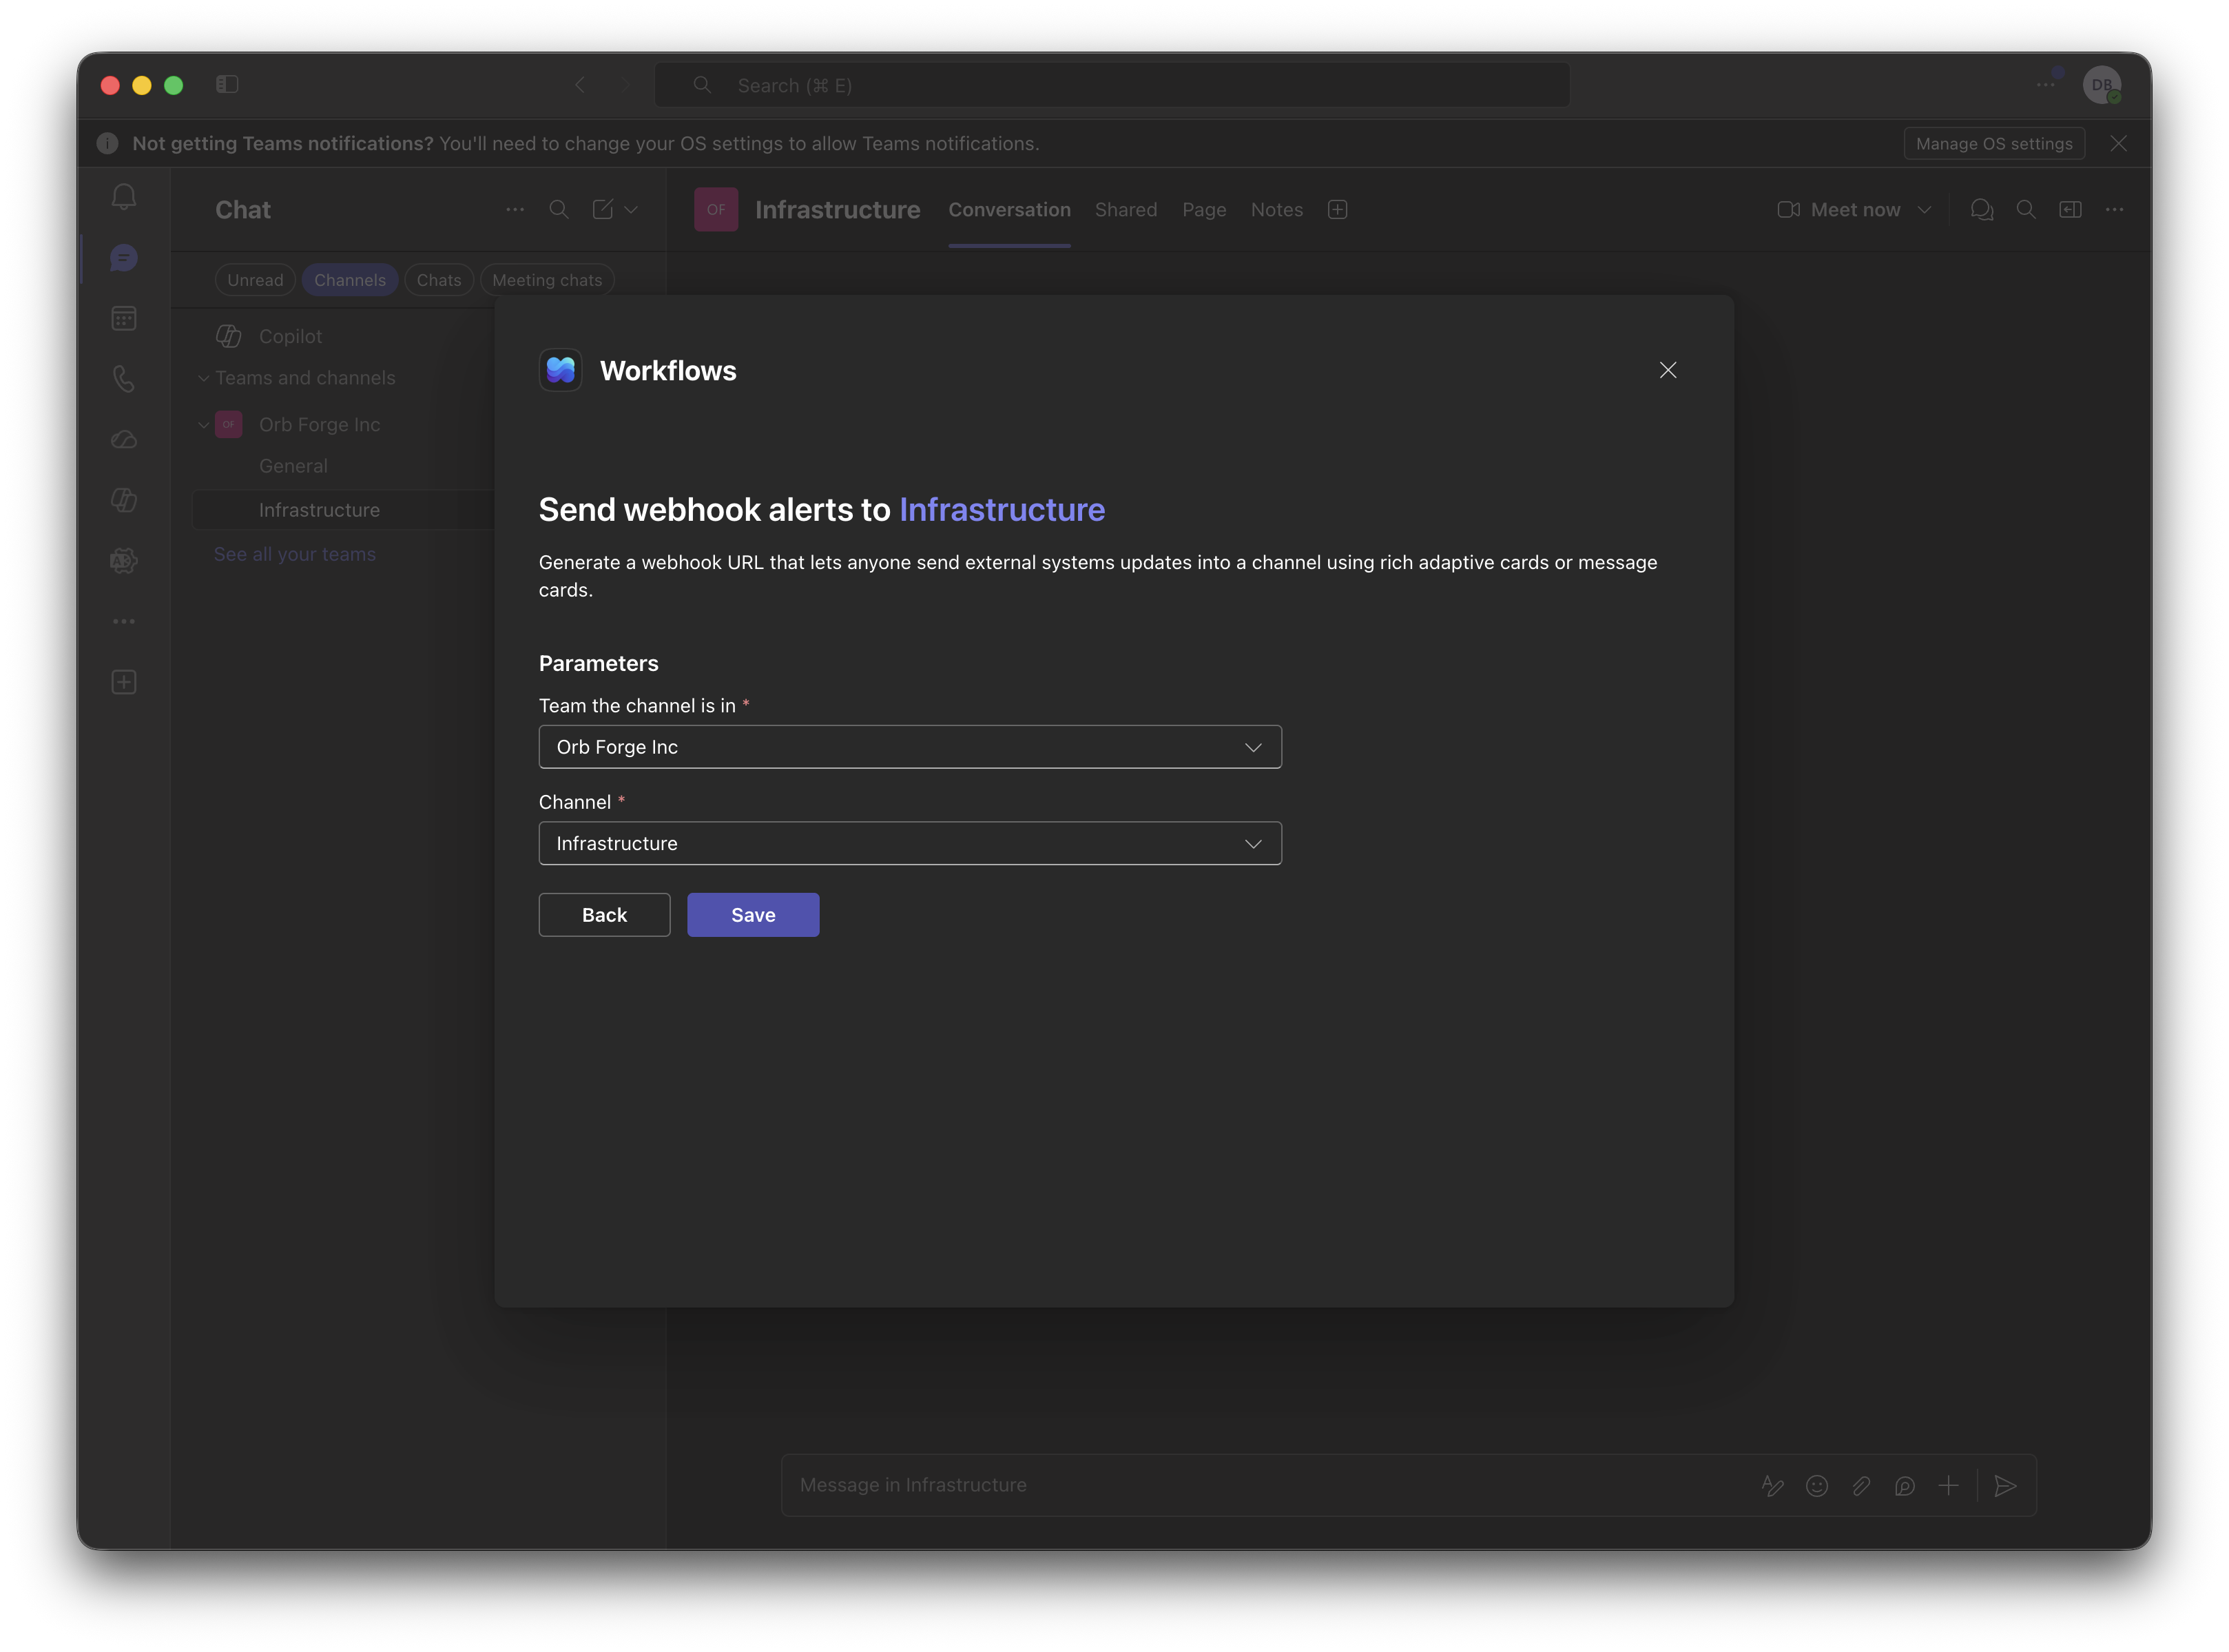Click the find in channel magnifier

[x=2026, y=210]
